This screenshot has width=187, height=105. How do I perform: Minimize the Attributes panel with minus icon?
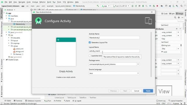(182, 17)
